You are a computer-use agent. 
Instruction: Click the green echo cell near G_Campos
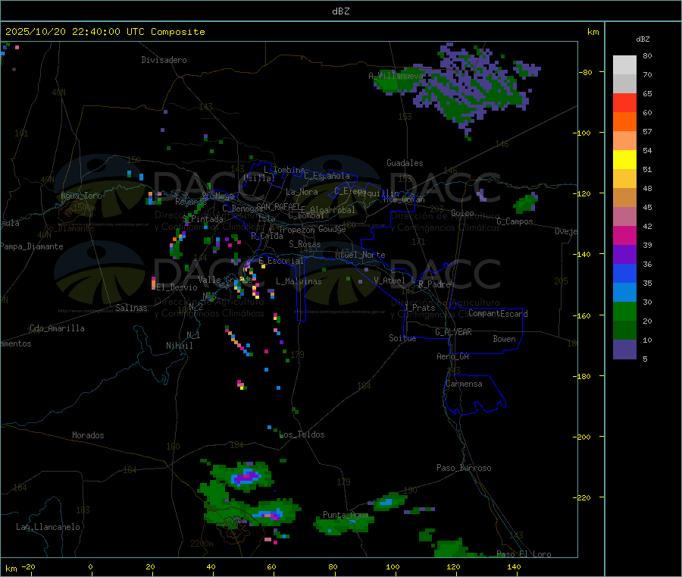pyautogui.click(x=525, y=203)
